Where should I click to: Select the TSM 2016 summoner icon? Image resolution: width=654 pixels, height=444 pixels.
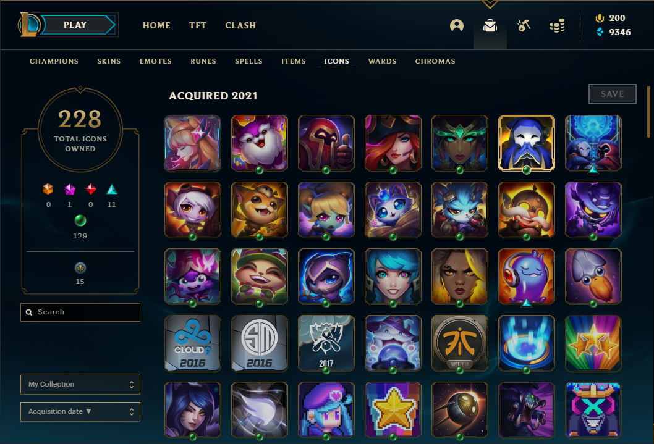(260, 343)
